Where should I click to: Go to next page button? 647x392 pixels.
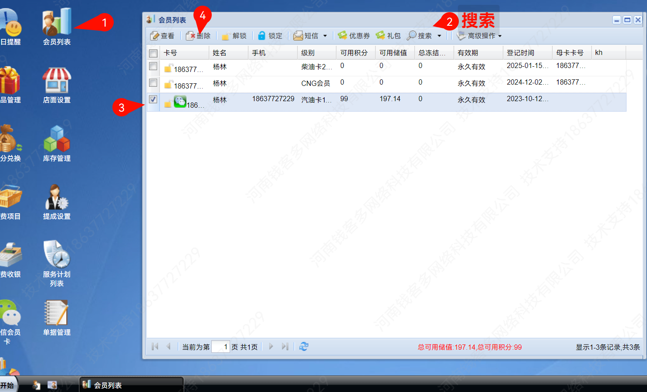click(271, 347)
